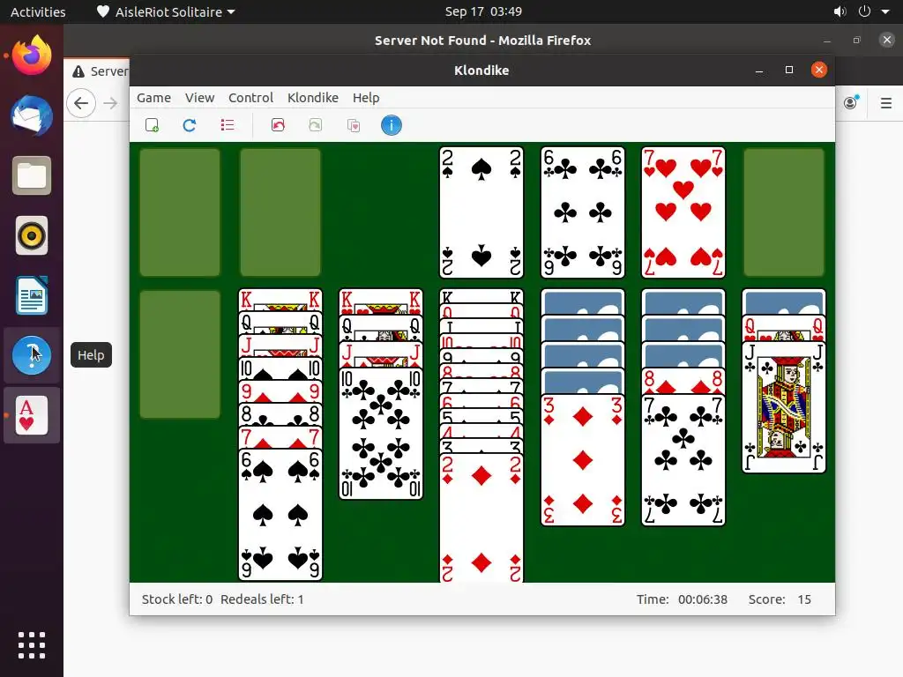903x677 pixels.
Task: Select the Server Not Found Firefox tab
Action: 101,71
